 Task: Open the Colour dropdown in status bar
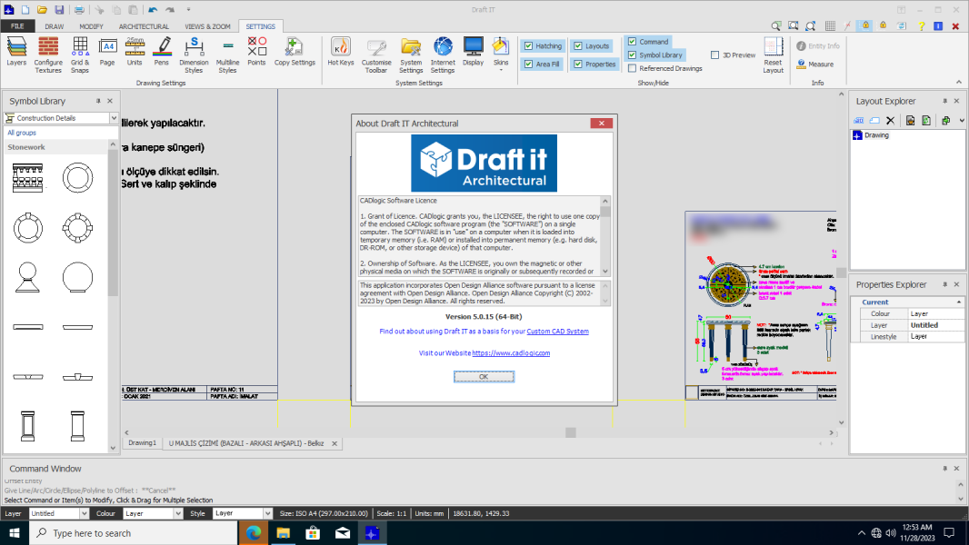point(178,513)
